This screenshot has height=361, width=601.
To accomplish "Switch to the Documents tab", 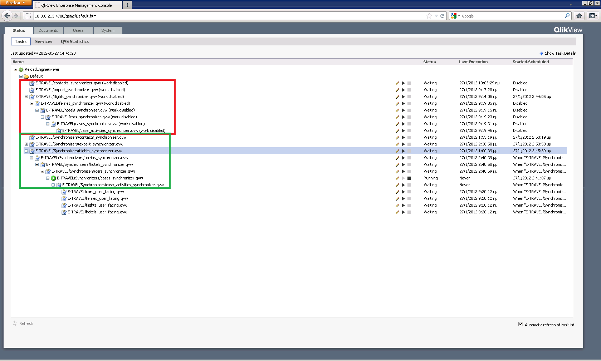I will (48, 30).
